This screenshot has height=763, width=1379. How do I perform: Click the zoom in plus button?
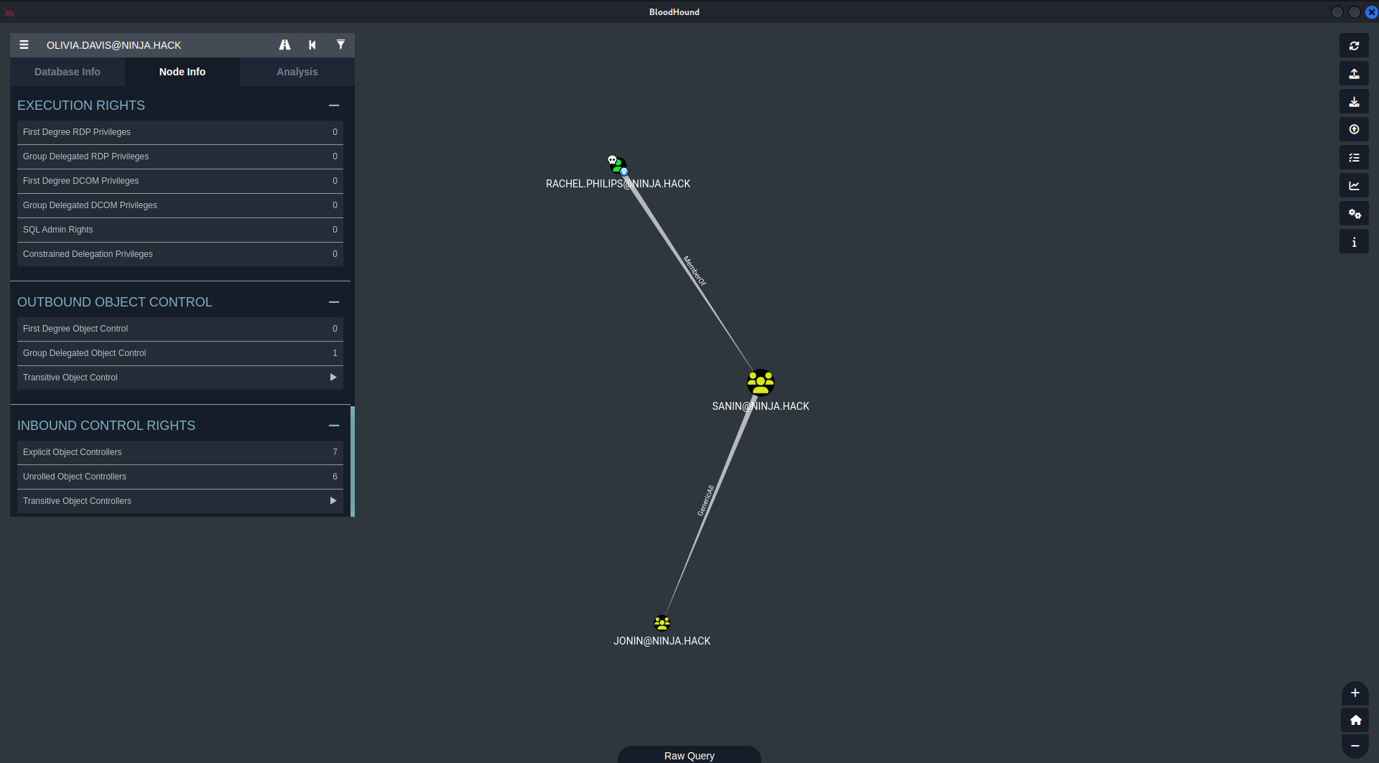coord(1355,693)
